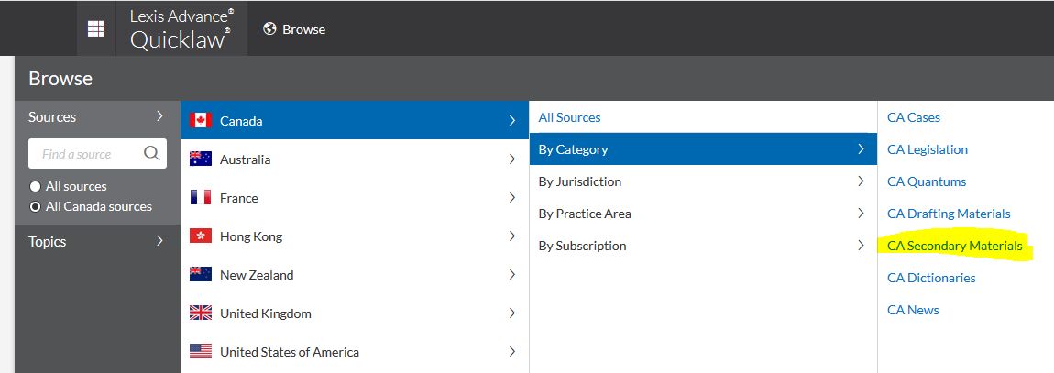Expand the By Jurisdiction chevron
The image size is (1054, 373).
point(862,181)
